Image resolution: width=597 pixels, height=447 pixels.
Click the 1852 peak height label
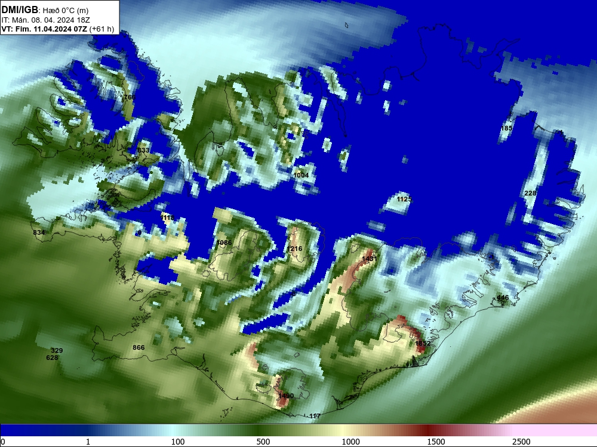[423, 343]
